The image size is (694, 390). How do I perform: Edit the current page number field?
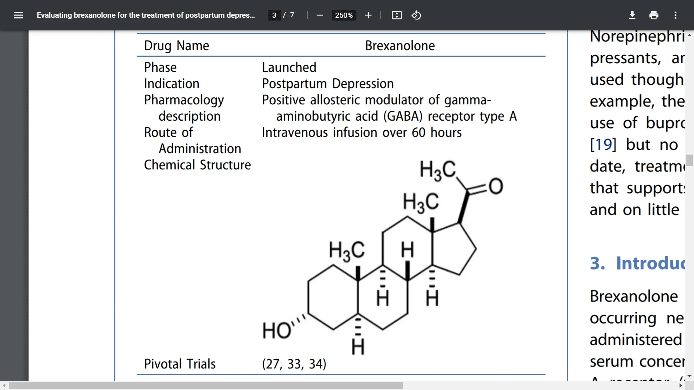[x=274, y=15]
